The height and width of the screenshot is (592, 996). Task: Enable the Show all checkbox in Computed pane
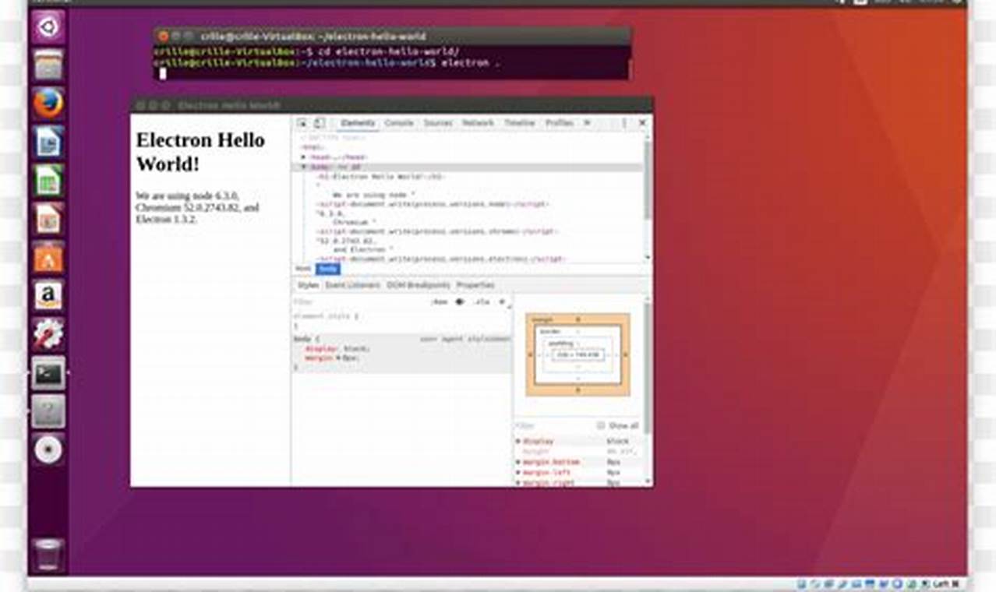pos(601,425)
